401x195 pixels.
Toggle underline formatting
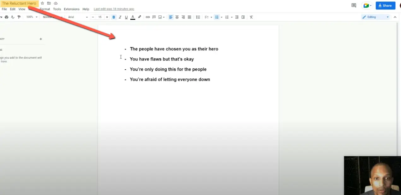pos(126,17)
